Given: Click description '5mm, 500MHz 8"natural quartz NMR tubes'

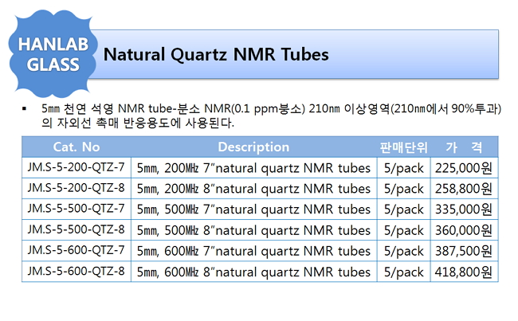Looking at the screenshot, I should (253, 230).
